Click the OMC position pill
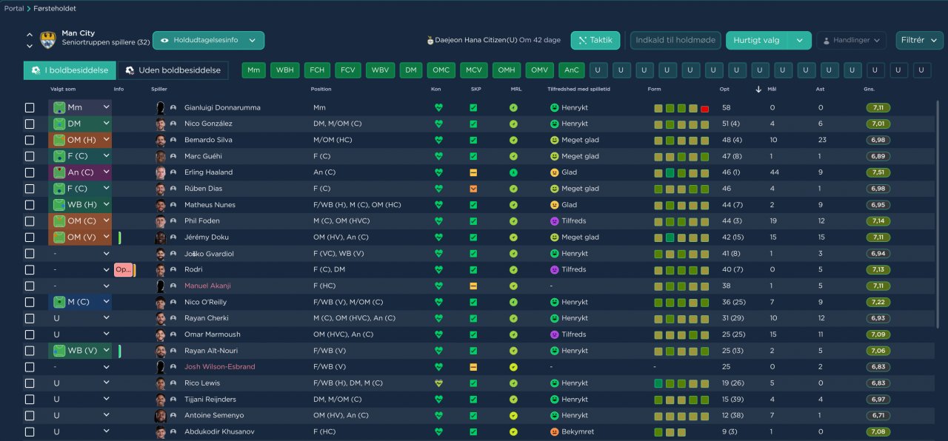The height and width of the screenshot is (441, 948). click(x=441, y=70)
